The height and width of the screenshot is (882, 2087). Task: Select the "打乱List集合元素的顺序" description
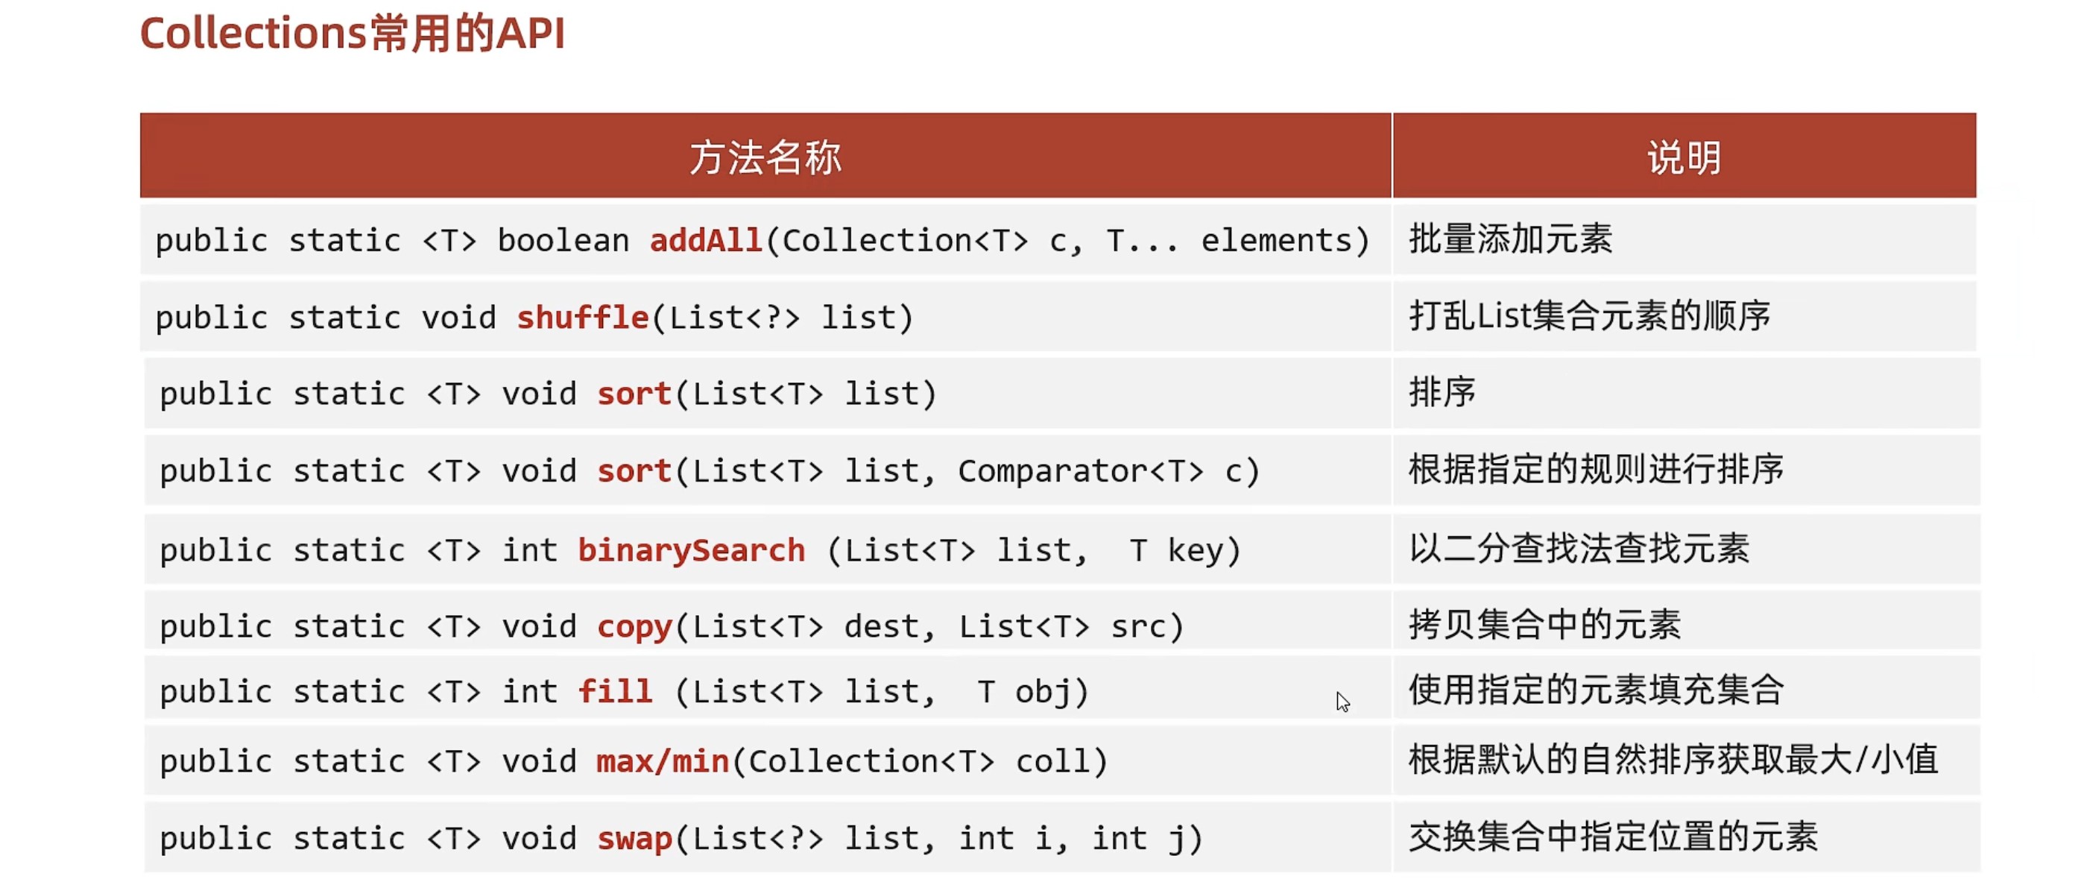[x=1589, y=316]
